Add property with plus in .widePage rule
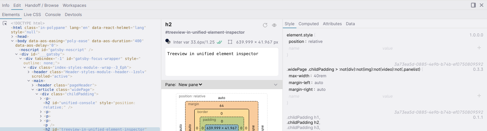Screen dimensions: 487x131 479,96
